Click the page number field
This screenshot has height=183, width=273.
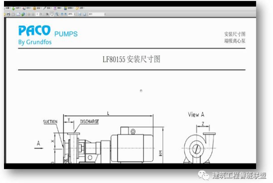pos(37,14)
